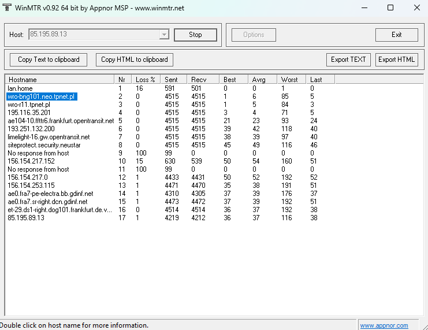
Task: Click the Loss % column header
Action: pyautogui.click(x=145, y=79)
